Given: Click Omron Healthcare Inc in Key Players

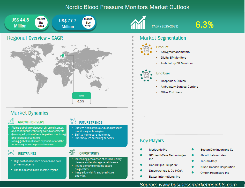Looking at the screenshot, I should [215, 173].
